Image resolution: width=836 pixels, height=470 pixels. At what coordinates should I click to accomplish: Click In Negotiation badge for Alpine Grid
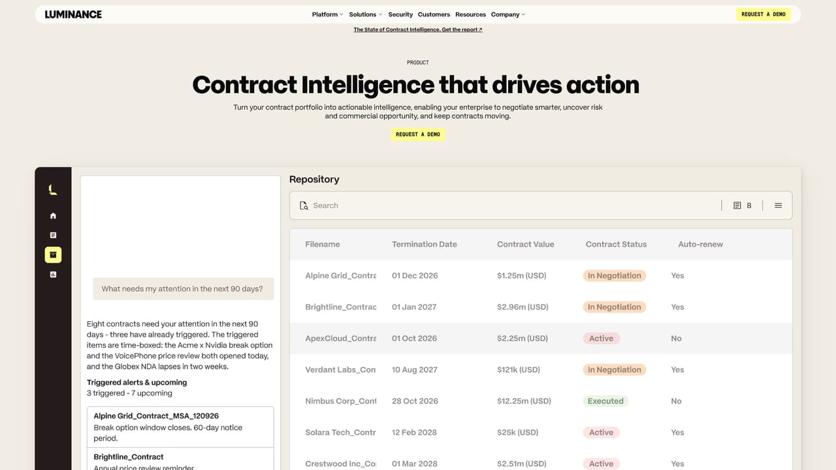pyautogui.click(x=615, y=275)
